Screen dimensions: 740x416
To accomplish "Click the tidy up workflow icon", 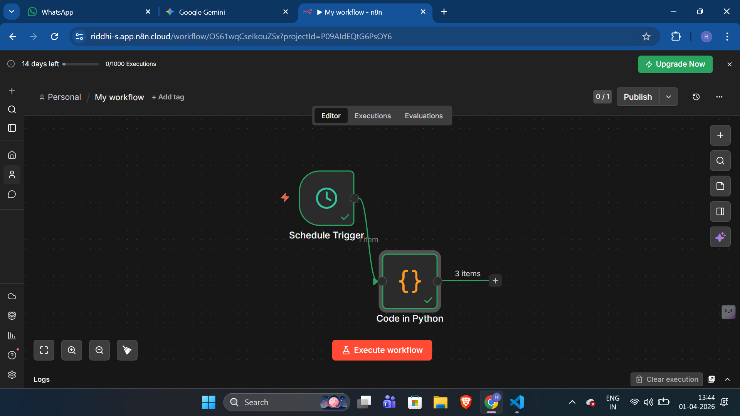I will (127, 350).
